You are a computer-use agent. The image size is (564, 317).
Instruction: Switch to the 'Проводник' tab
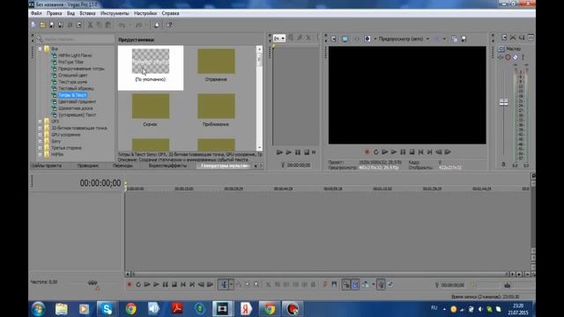click(88, 166)
